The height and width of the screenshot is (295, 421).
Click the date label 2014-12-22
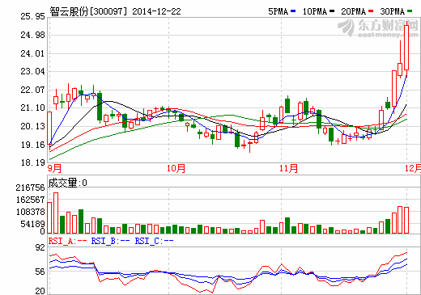point(156,11)
